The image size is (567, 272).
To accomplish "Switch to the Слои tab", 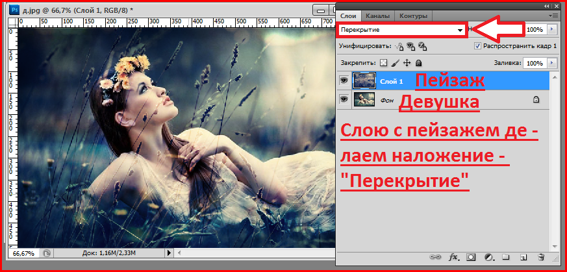I will 349,16.
